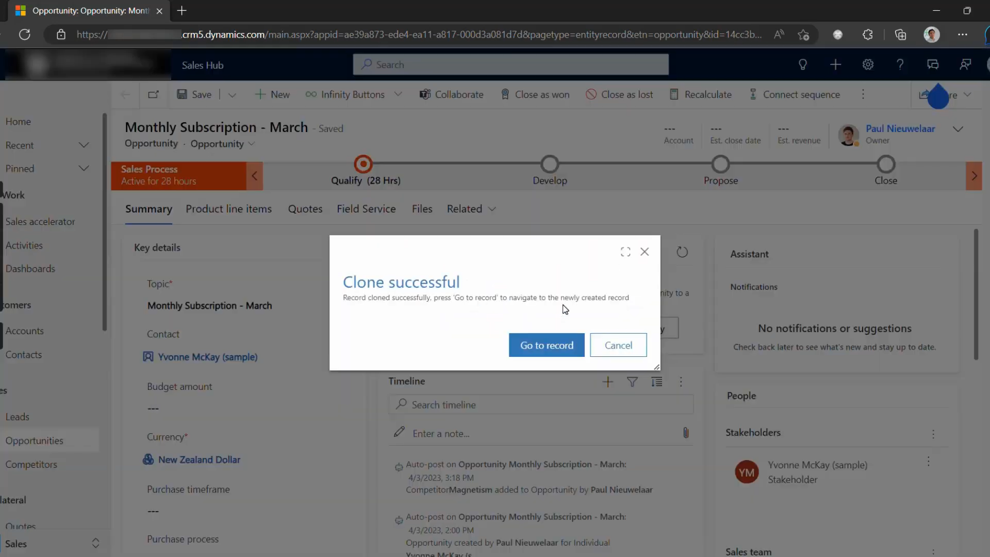Click the Yvonne McKay contact link
Image resolution: width=990 pixels, height=557 pixels.
(x=207, y=356)
